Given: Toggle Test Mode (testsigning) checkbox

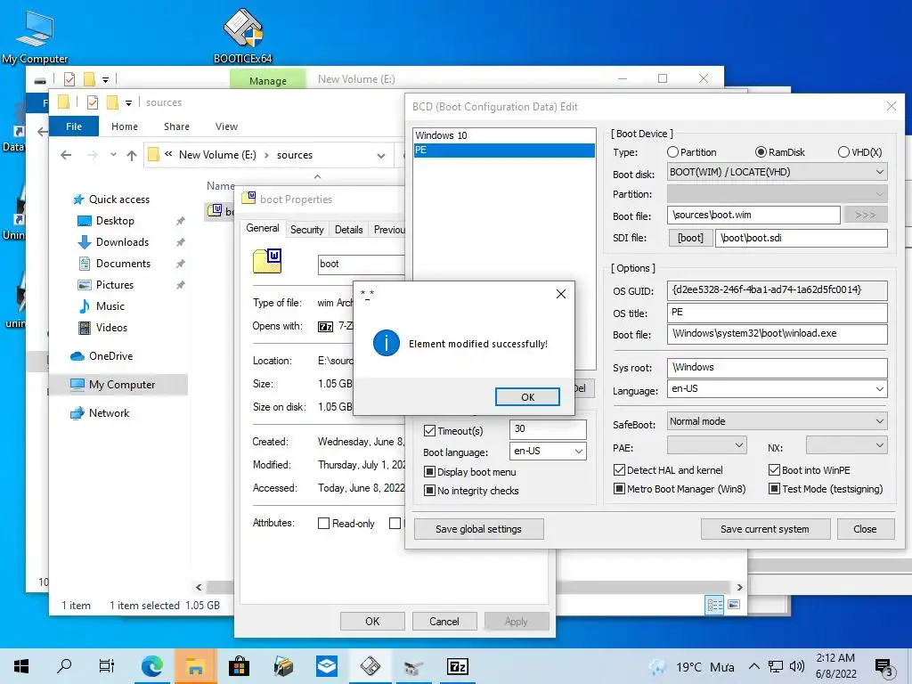Looking at the screenshot, I should [774, 489].
